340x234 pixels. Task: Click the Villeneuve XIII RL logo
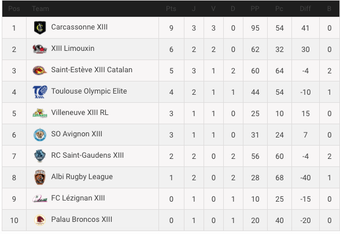[40, 113]
